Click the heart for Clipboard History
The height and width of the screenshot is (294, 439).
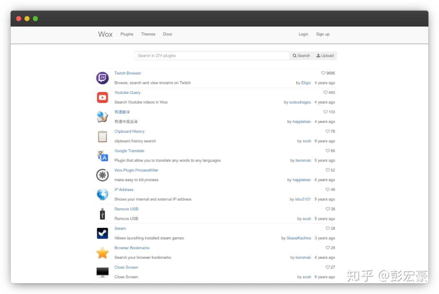[x=328, y=131]
